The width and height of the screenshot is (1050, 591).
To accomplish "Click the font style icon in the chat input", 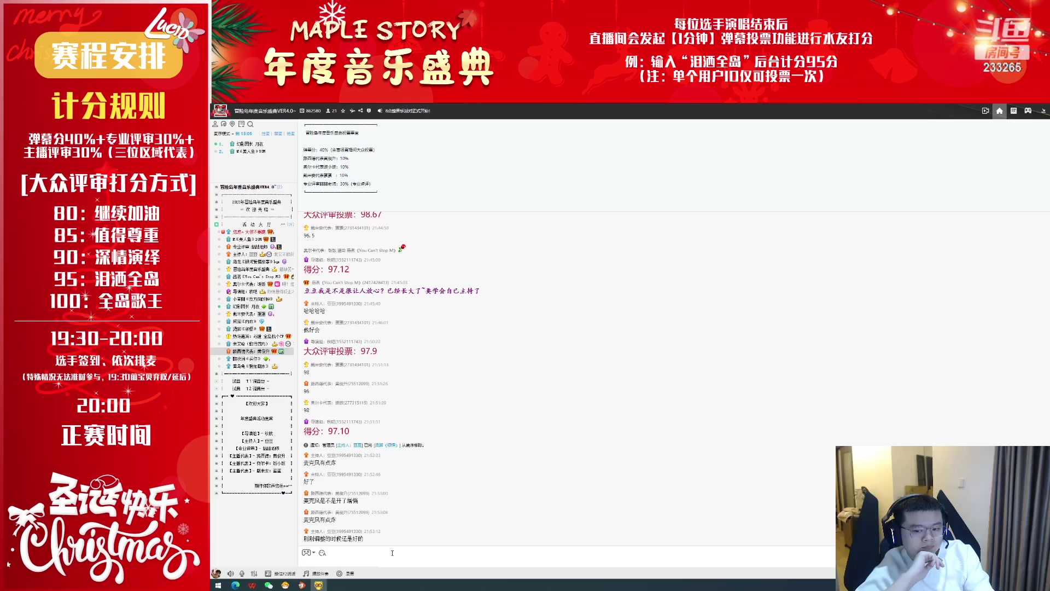I will (322, 553).
